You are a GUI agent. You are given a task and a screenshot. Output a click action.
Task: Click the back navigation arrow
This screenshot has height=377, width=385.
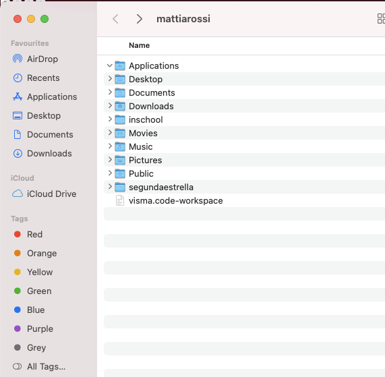point(115,19)
